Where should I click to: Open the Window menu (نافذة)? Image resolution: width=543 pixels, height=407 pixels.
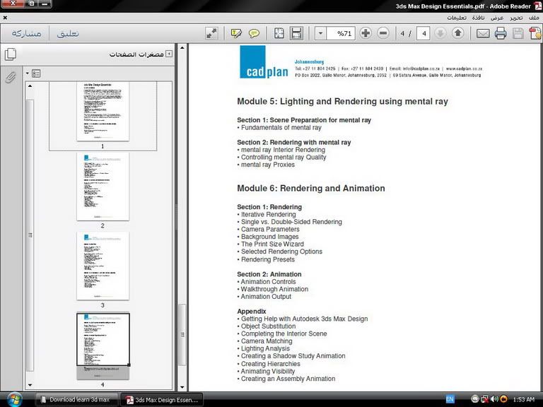point(478,17)
